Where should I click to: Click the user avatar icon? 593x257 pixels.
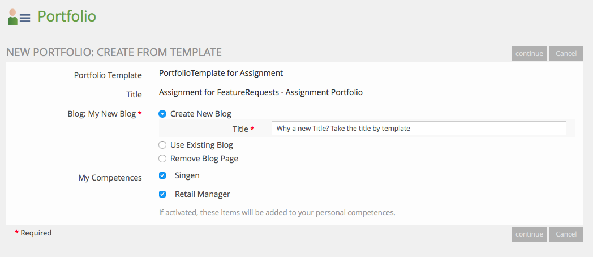(x=12, y=17)
